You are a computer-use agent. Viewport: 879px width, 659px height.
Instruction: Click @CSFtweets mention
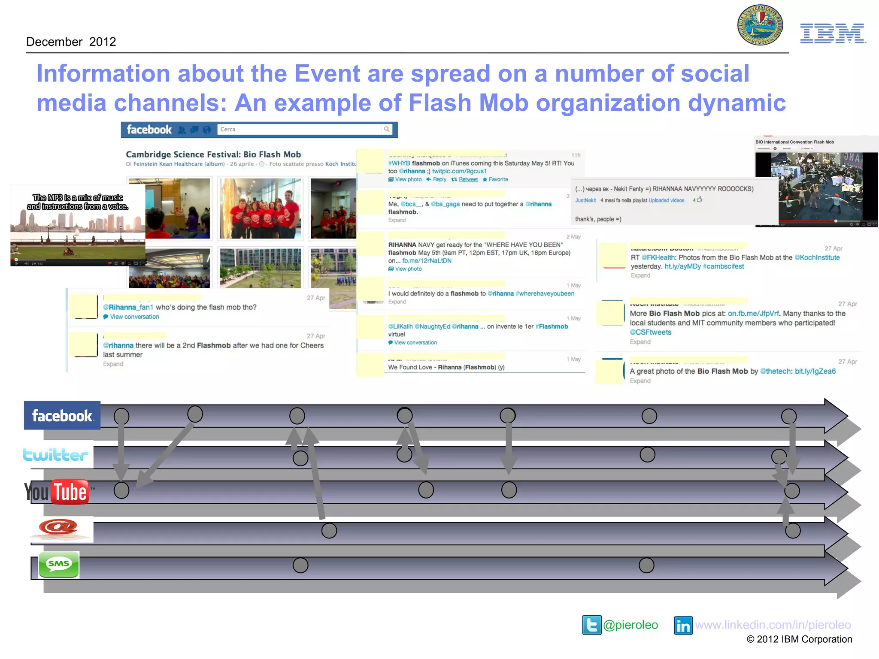[x=651, y=332]
